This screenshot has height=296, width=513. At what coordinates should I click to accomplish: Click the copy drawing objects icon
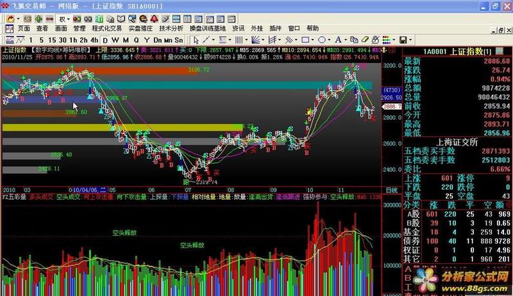(354, 40)
